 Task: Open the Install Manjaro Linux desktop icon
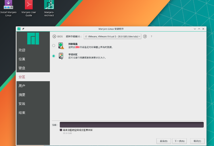pos(8,8)
